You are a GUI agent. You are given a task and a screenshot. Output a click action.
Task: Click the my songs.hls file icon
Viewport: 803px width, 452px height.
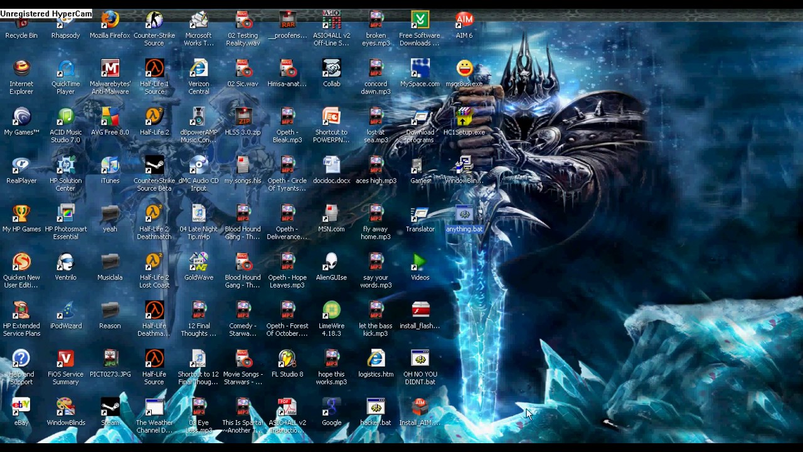(x=243, y=169)
